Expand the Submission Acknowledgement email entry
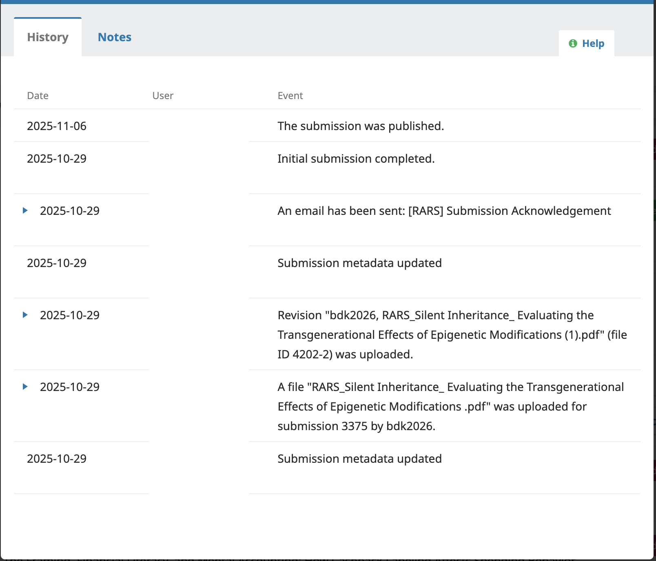The width and height of the screenshot is (656, 561). tap(25, 211)
